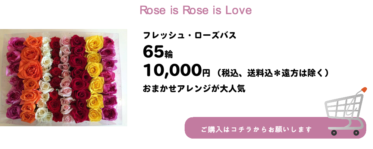
Task: Click the tax and shipping note in parentheses
Action: tap(273, 72)
